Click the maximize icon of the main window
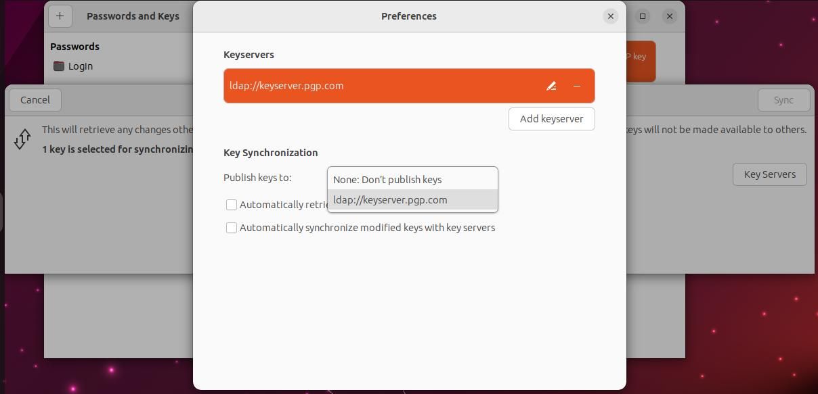Screen dimensions: 818x394 pos(642,16)
